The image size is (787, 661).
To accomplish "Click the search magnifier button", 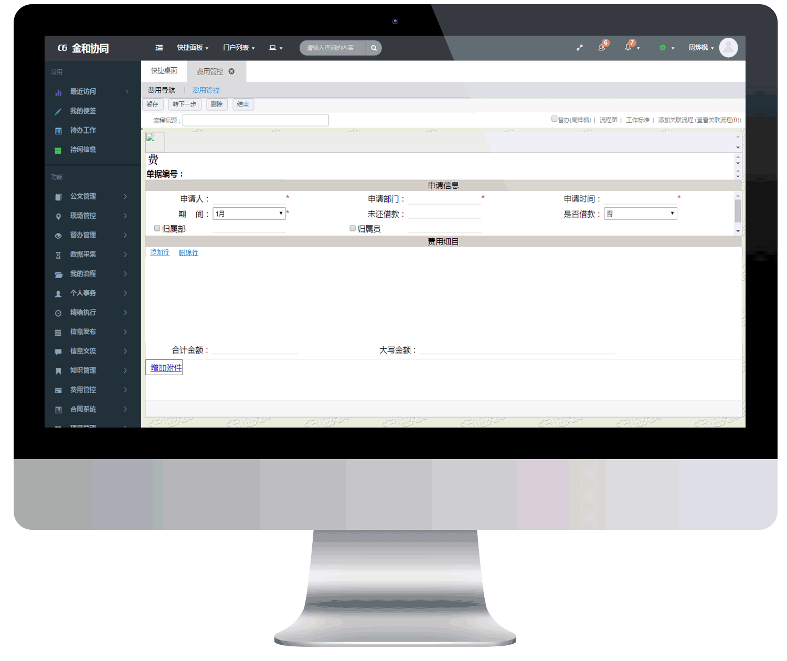I will 374,48.
